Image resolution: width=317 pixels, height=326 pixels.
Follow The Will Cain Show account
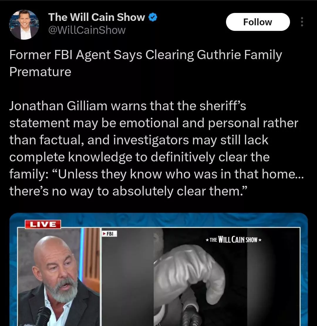(258, 22)
